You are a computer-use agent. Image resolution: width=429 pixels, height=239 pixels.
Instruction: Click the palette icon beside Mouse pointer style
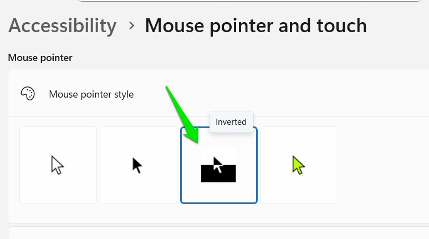[x=28, y=94]
